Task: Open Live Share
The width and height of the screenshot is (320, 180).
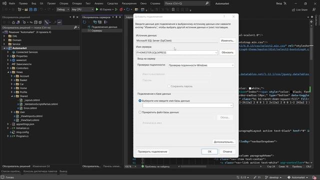Action: (299, 10)
